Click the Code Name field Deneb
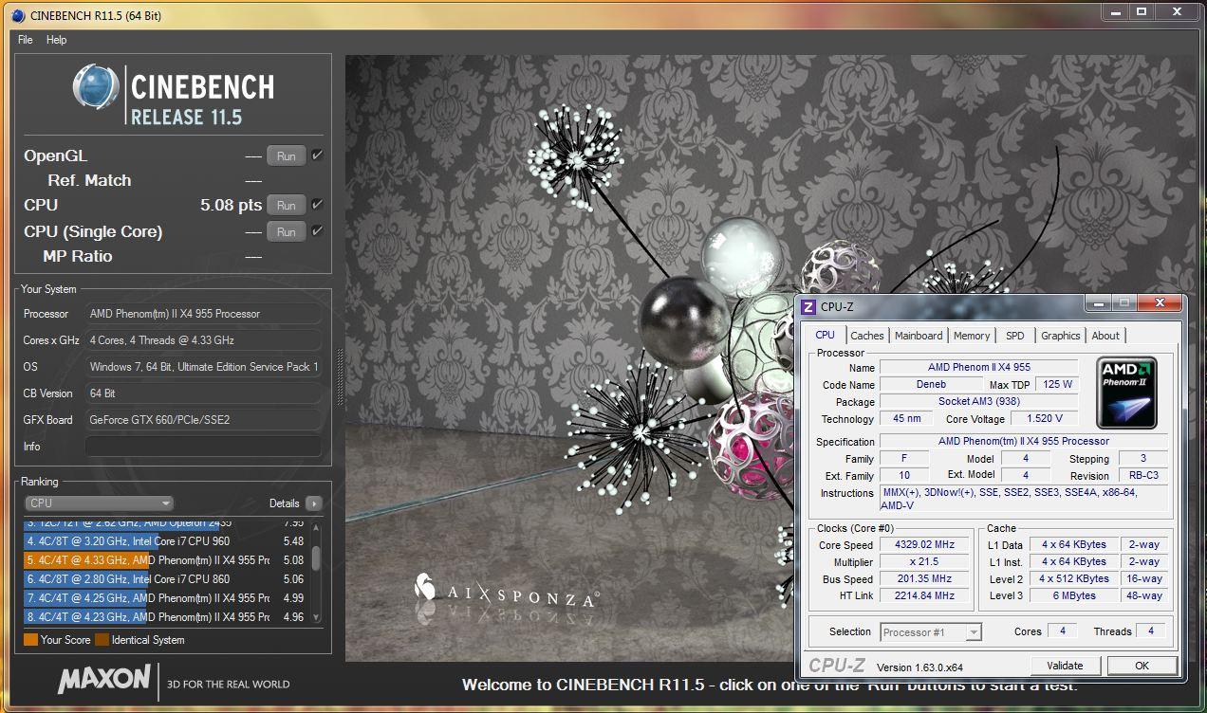The height and width of the screenshot is (713, 1207). pyautogui.click(x=931, y=384)
